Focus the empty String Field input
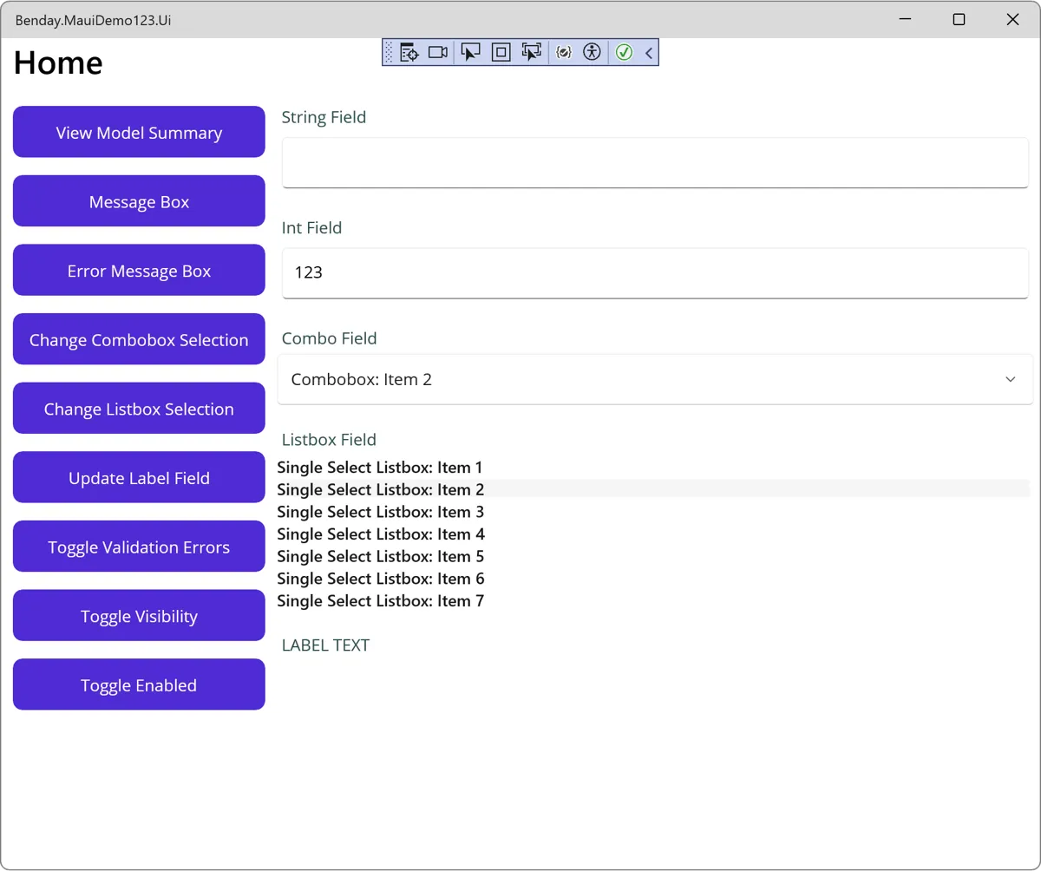Screen dimensions: 1041x871 point(655,162)
